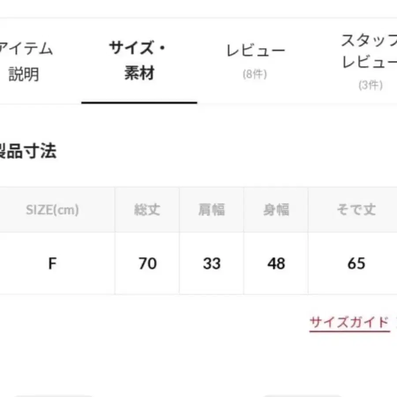Click the そで丈 column header
The width and height of the screenshot is (397, 397).
click(356, 210)
